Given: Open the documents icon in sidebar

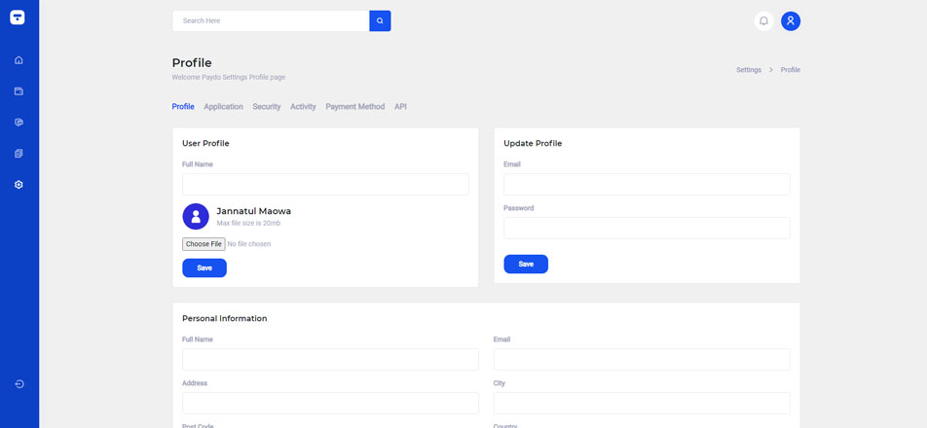Looking at the screenshot, I should (x=19, y=154).
